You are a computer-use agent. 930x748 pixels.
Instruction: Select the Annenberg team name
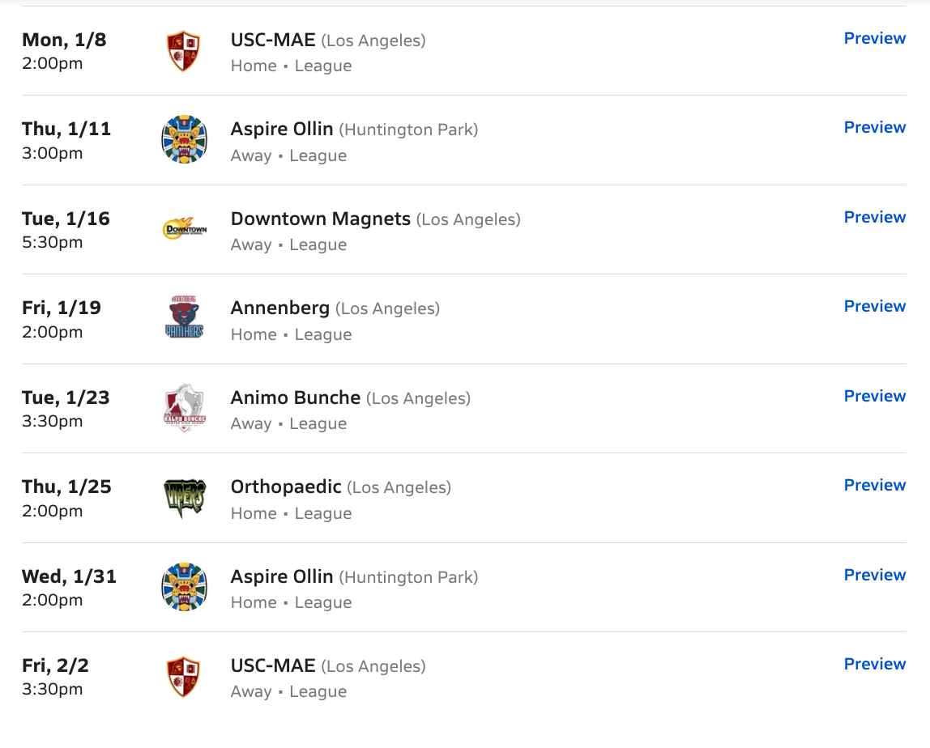click(x=279, y=308)
